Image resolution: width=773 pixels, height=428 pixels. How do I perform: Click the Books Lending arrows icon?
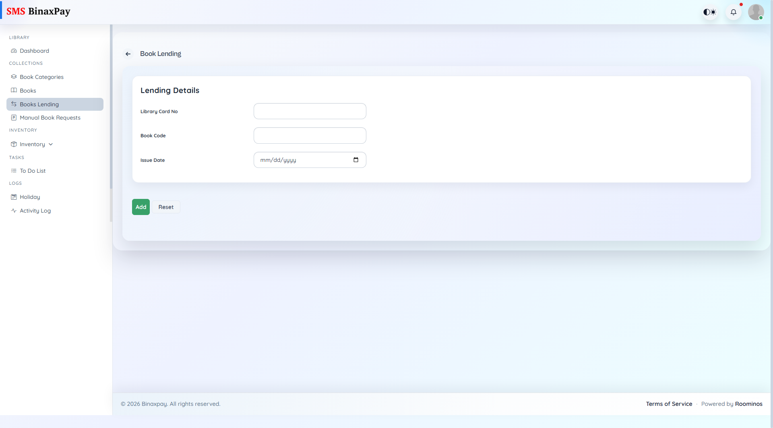pyautogui.click(x=13, y=104)
